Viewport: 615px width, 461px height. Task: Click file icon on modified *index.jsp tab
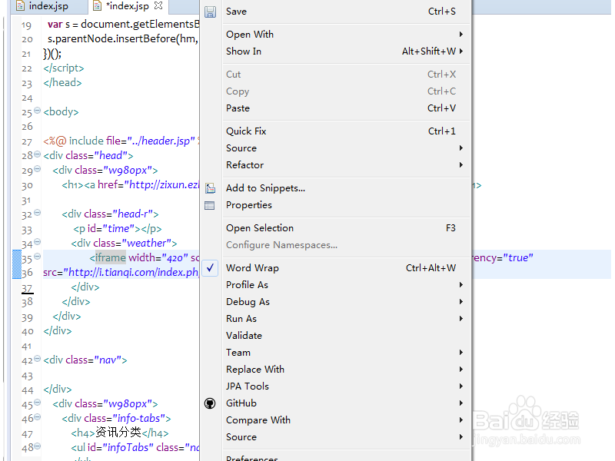point(98,6)
